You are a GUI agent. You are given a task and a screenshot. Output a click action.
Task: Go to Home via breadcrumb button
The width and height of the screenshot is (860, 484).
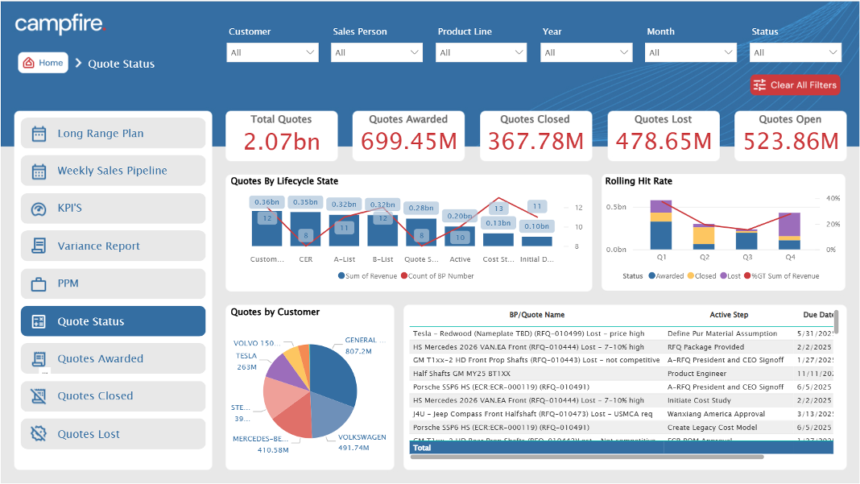coord(43,63)
